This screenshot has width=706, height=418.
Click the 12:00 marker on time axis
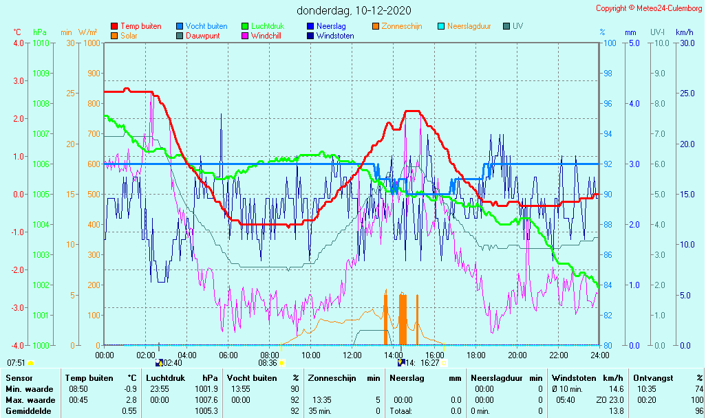click(x=352, y=355)
